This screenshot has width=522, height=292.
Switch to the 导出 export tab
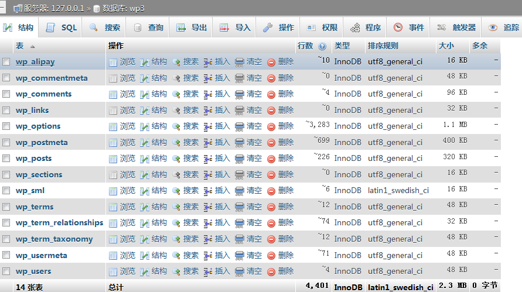(x=192, y=28)
